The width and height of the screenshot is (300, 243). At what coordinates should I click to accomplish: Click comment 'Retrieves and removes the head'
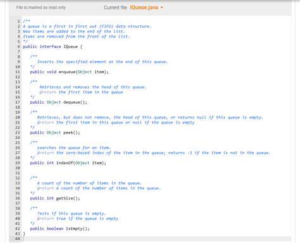(x=93, y=87)
